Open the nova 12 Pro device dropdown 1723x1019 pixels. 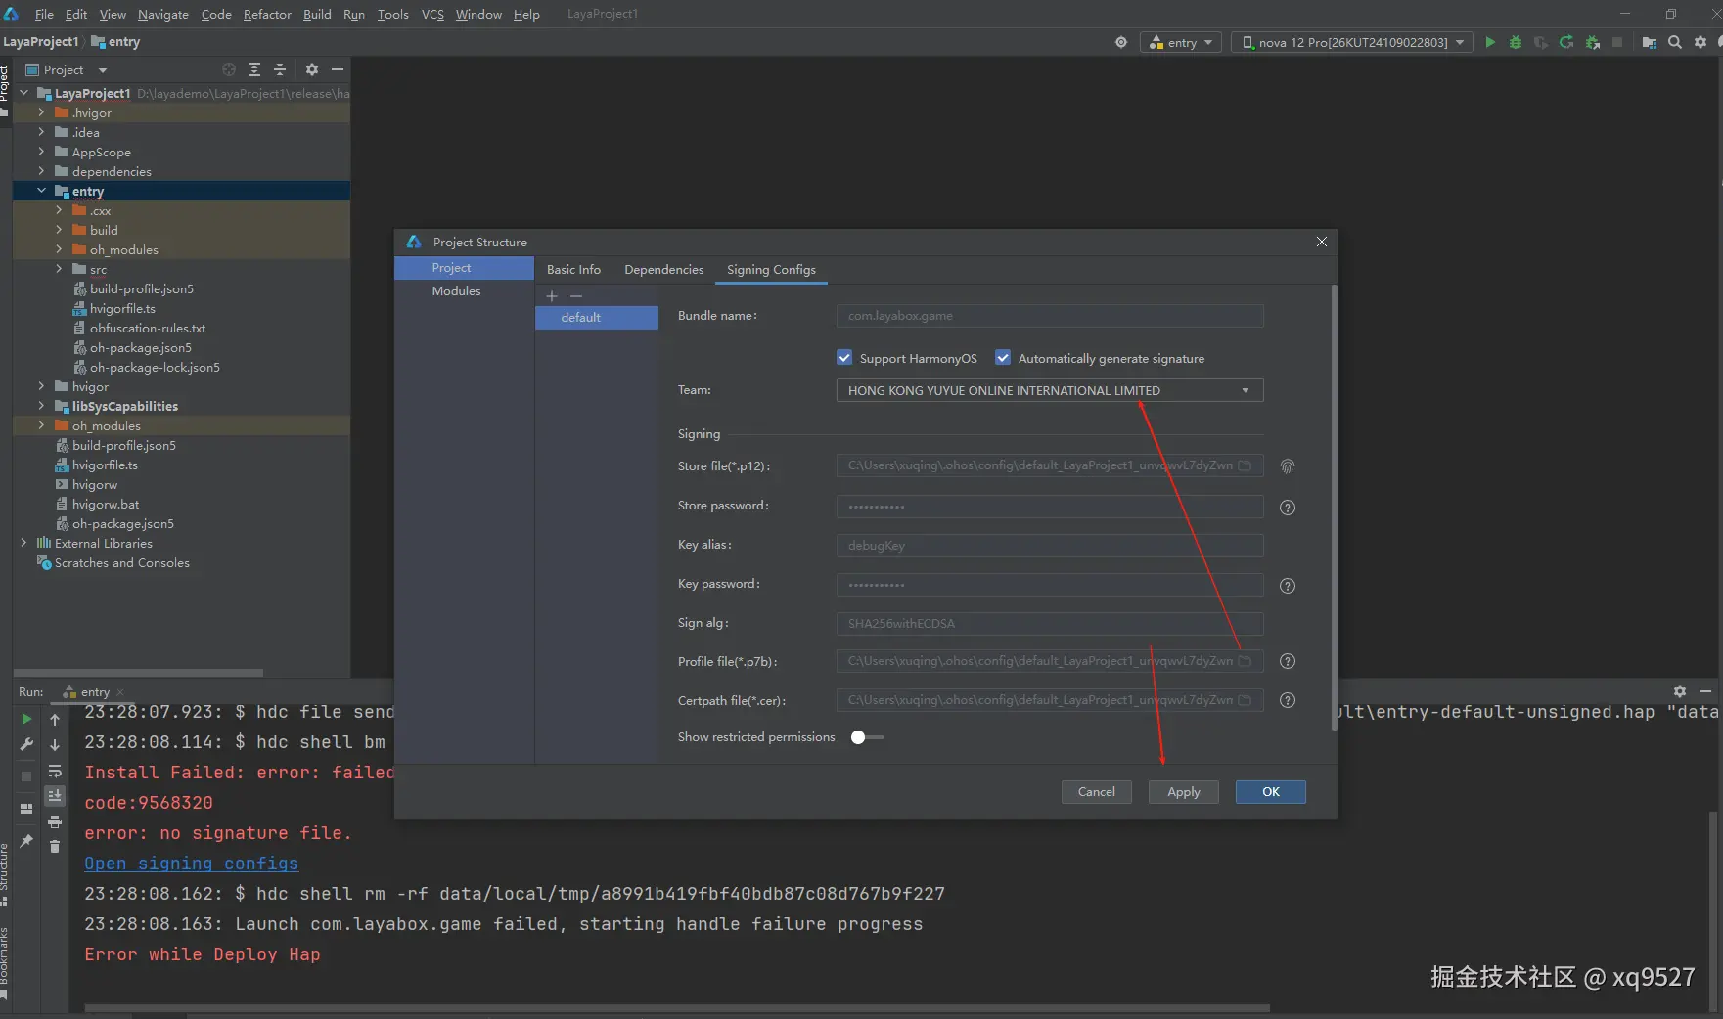(x=1352, y=42)
